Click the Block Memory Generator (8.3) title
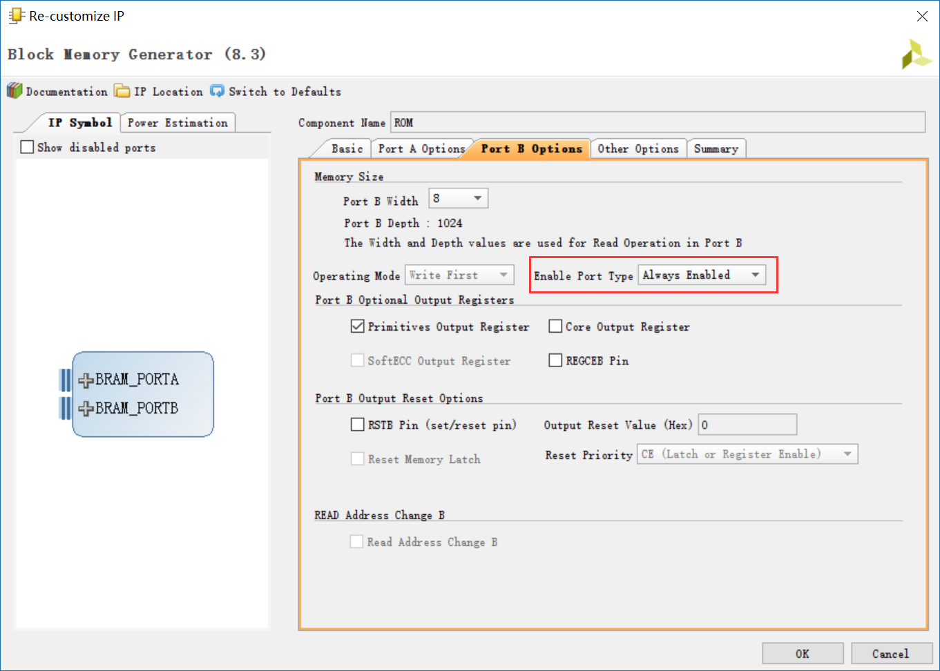 tap(137, 55)
